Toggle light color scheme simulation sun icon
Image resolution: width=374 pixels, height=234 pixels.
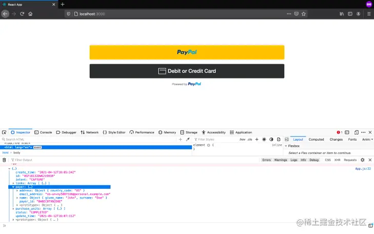pyautogui.click(x=264, y=140)
